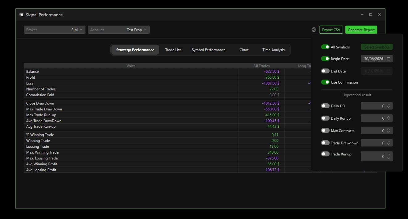This screenshot has width=408, height=219.
Task: Click the Balance value -622,50 $
Action: [x=272, y=72]
